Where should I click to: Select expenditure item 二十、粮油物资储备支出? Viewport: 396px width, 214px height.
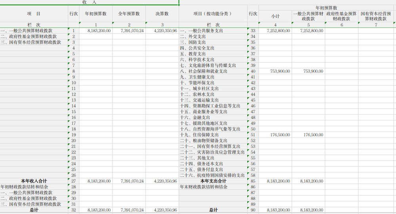click(x=213, y=141)
